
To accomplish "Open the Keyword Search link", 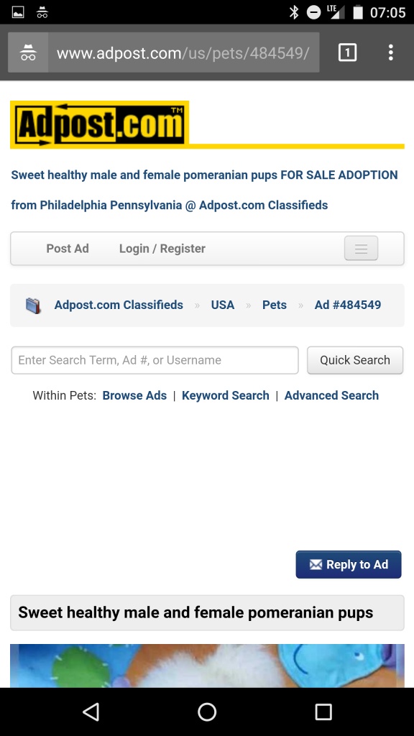I will point(225,396).
